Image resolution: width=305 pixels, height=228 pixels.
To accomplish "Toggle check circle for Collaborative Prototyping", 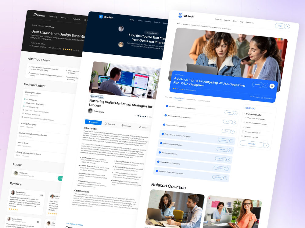I will 161,143.
